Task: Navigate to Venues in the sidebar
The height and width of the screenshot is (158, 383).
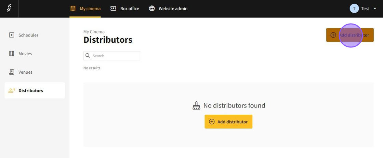Action: click(x=26, y=72)
